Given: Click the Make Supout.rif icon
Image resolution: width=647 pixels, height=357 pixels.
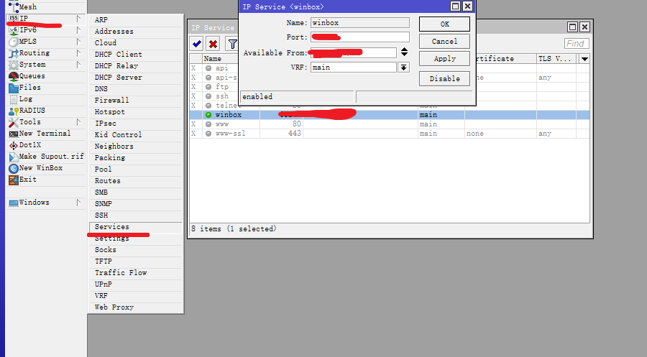Looking at the screenshot, I should (13, 157).
